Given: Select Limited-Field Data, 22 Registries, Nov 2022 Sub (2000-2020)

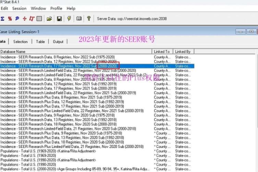Looking at the screenshot, I should (x=97, y=71).
